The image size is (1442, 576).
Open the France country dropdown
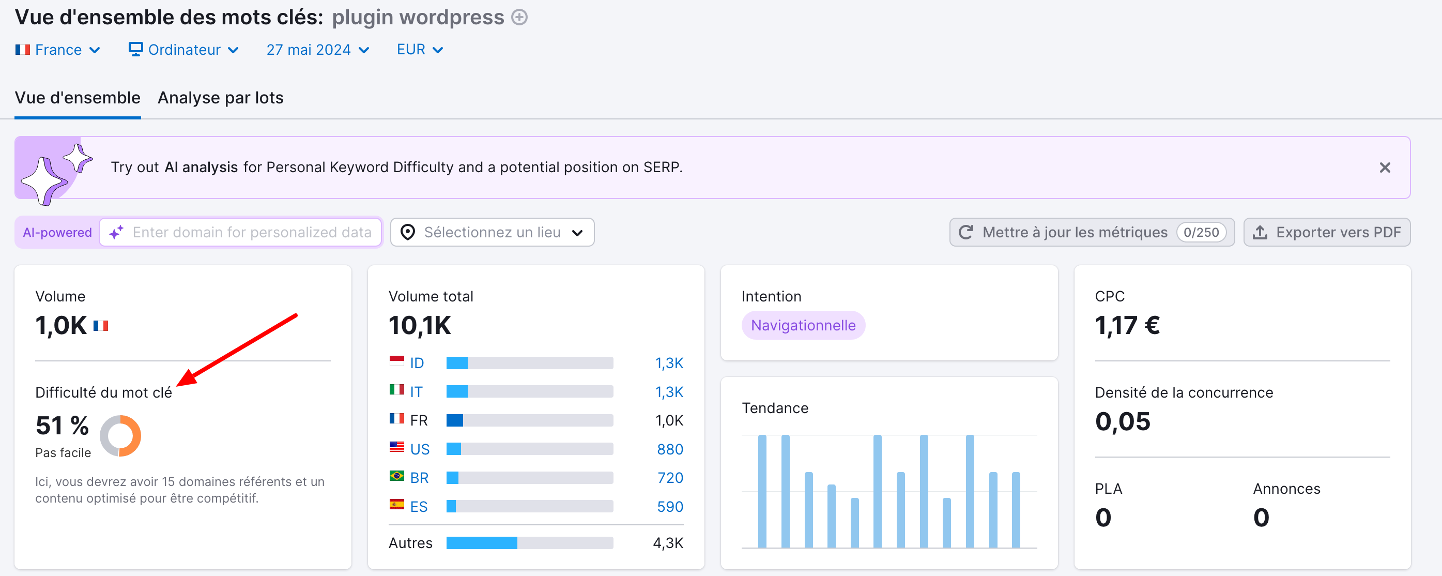click(x=58, y=50)
